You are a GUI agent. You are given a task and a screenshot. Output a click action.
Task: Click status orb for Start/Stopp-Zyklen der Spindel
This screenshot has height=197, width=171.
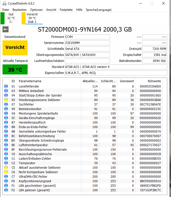coord(6,95)
